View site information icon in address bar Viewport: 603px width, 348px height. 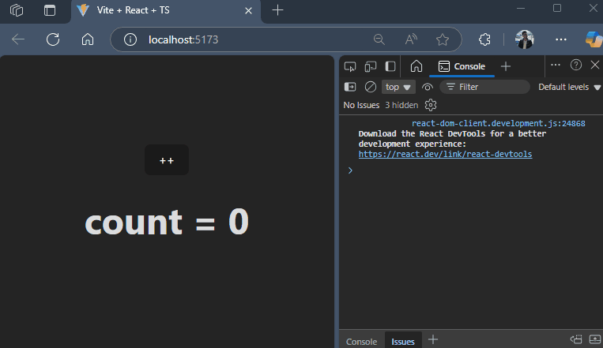click(130, 39)
